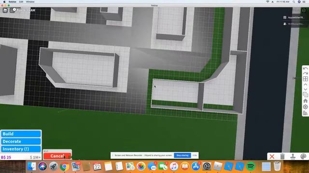Viewport: 309px width, 173px height.
Task: Open Photos from the dock
Action: coord(141,166)
